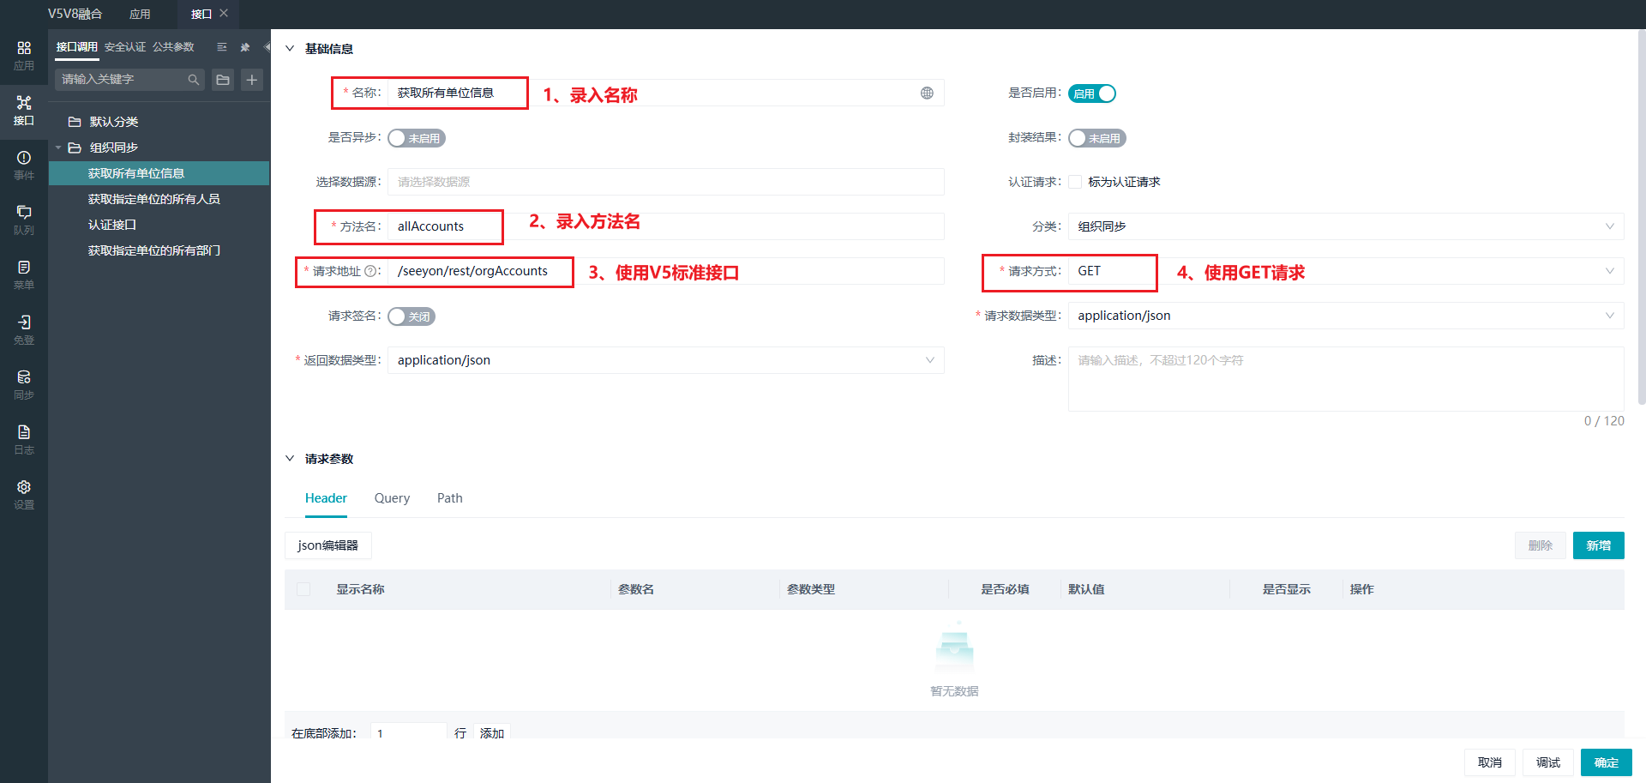Click the 方法名 input field

(x=666, y=226)
